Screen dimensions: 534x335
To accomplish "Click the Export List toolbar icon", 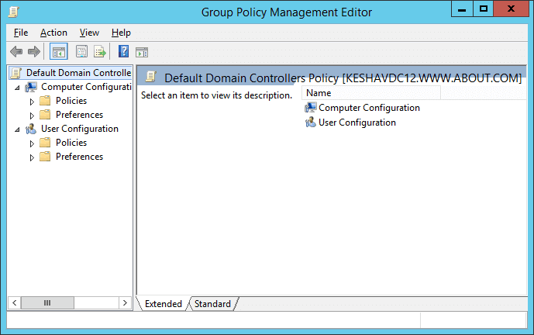I will 100,52.
